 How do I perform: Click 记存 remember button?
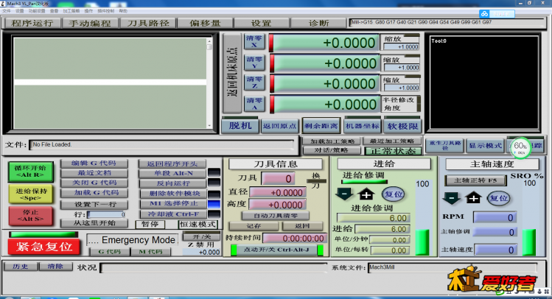pyautogui.click(x=254, y=226)
